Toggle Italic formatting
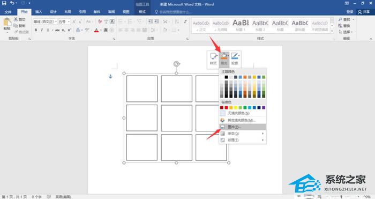375x199 pixels. point(42,30)
